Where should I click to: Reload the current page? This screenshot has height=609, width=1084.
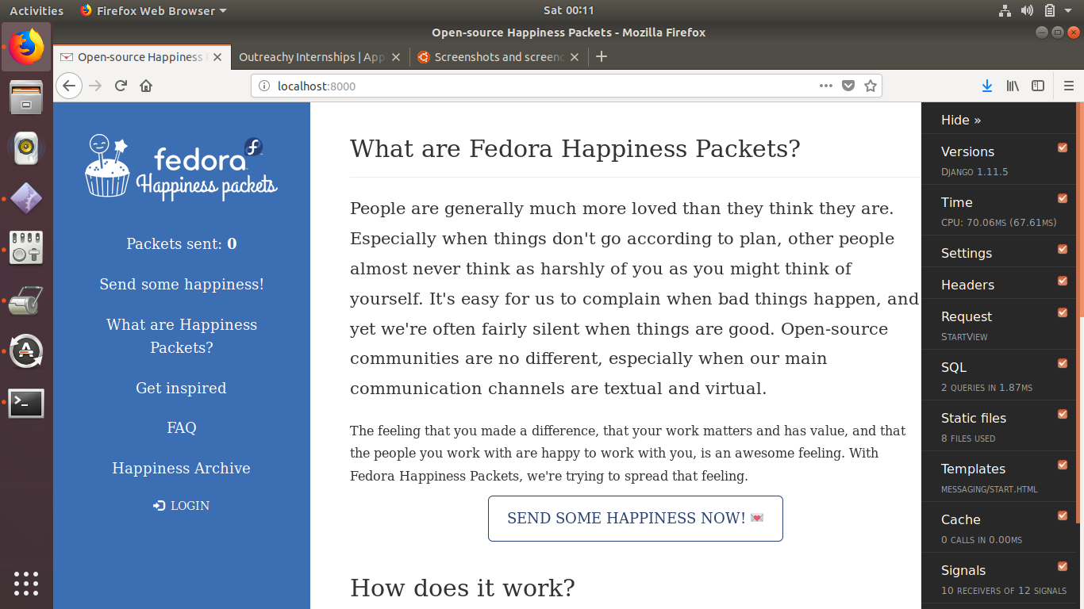(x=121, y=86)
